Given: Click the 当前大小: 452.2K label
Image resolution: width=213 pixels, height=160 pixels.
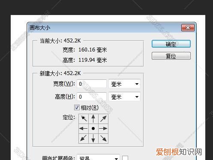Looking at the screenshot, I should (x=60, y=41).
